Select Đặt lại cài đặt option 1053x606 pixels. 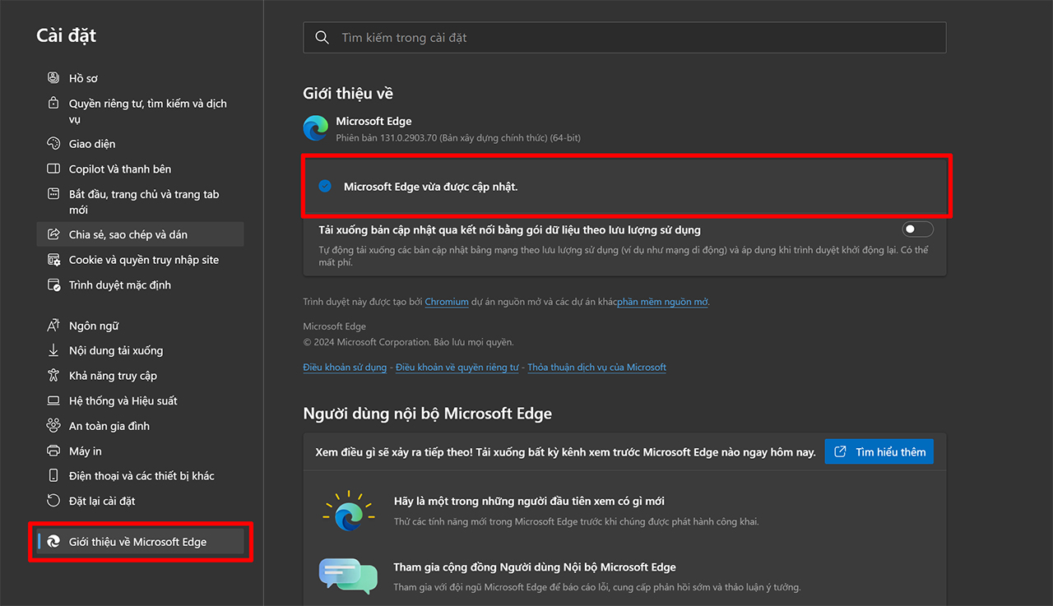[x=140, y=501]
